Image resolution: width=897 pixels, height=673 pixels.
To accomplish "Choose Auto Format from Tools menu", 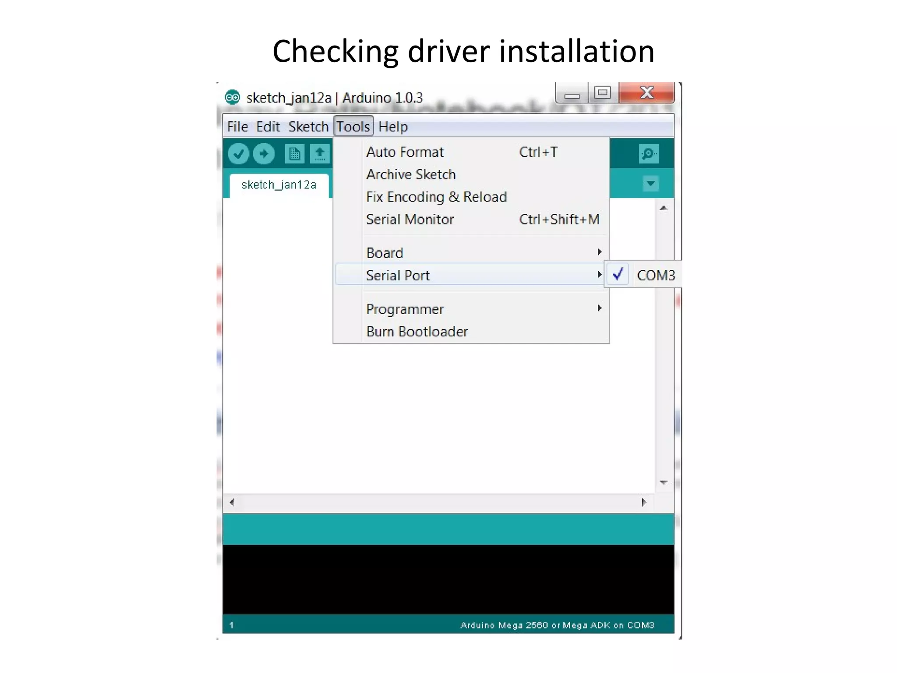I will 472,152.
